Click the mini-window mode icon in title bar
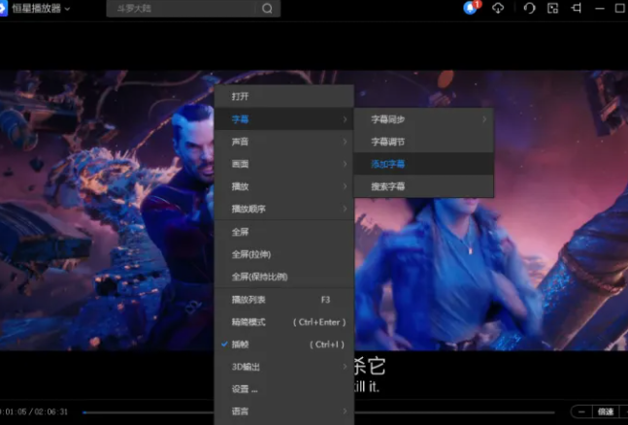 point(553,8)
